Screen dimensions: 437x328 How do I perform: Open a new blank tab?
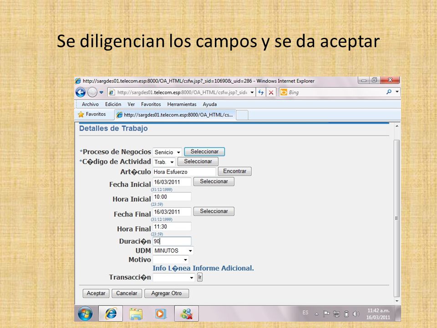click(242, 115)
